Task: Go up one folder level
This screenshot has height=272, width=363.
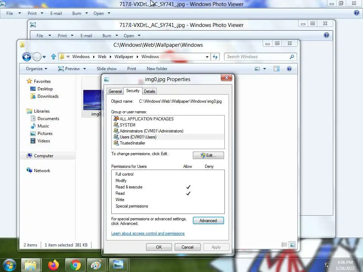Action: point(54,57)
